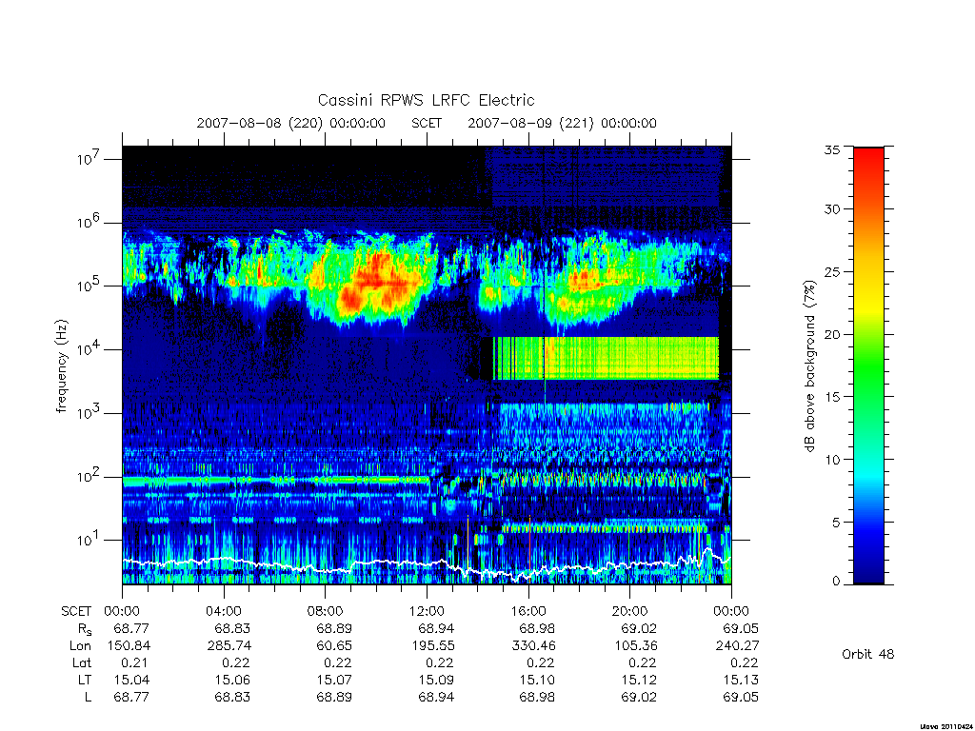Click the LT value '15.06'
This screenshot has width=975, height=731.
pos(232,680)
